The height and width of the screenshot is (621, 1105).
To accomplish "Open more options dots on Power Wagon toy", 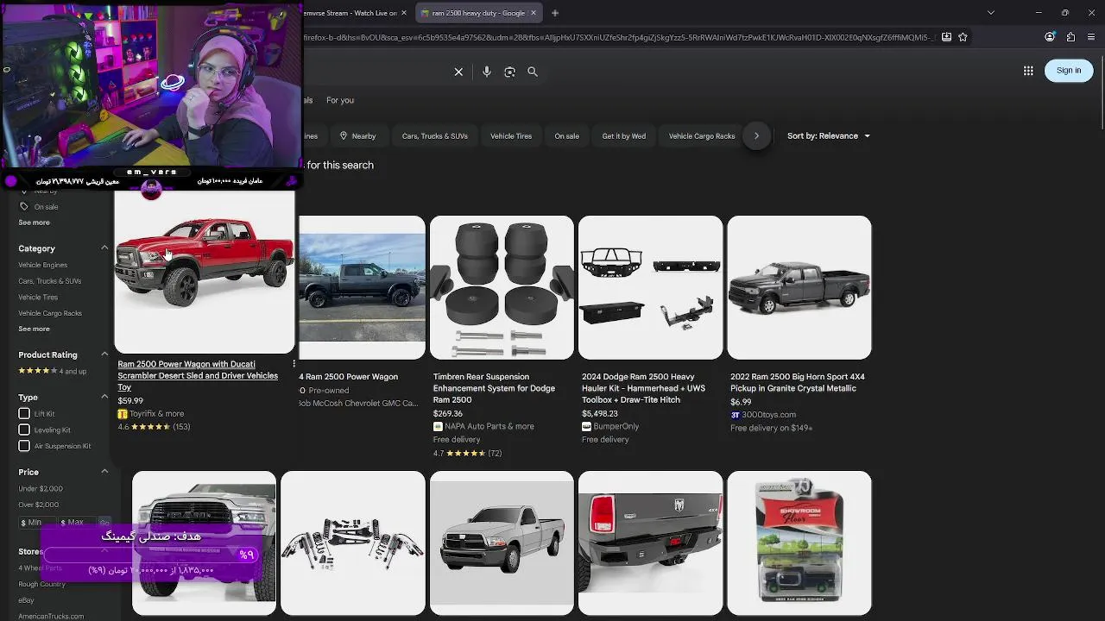I will (x=294, y=364).
